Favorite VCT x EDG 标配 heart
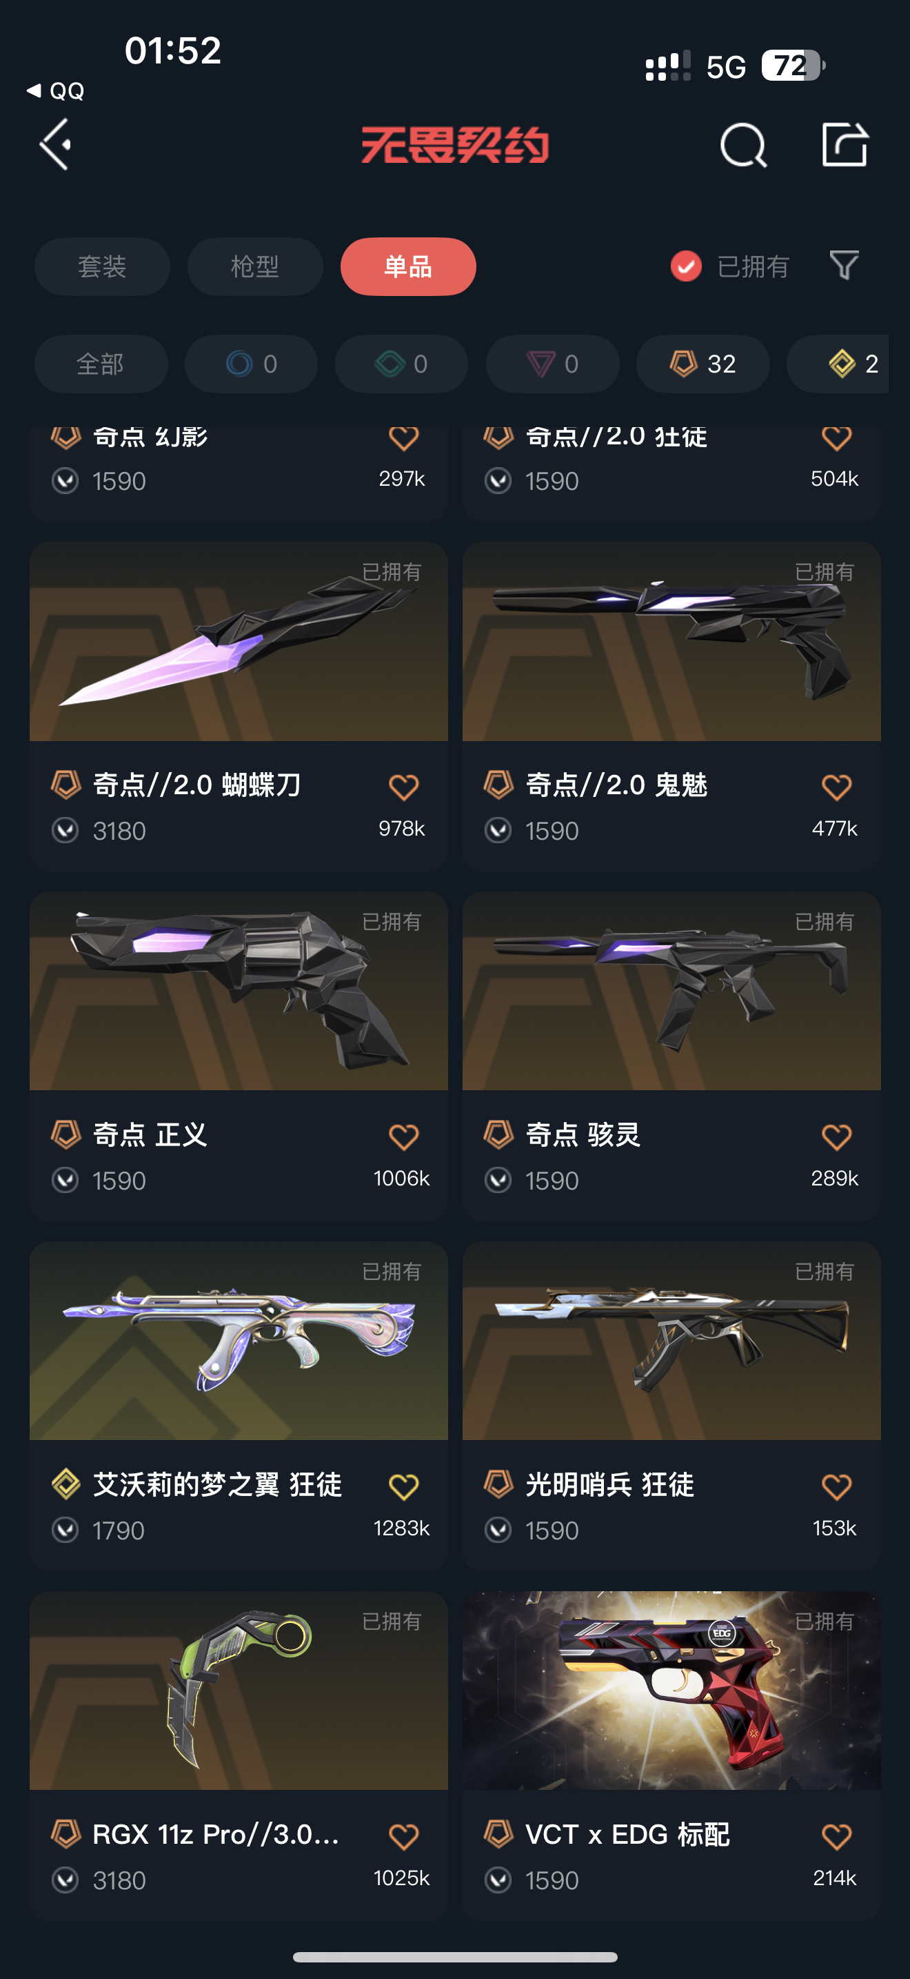 pos(836,1837)
